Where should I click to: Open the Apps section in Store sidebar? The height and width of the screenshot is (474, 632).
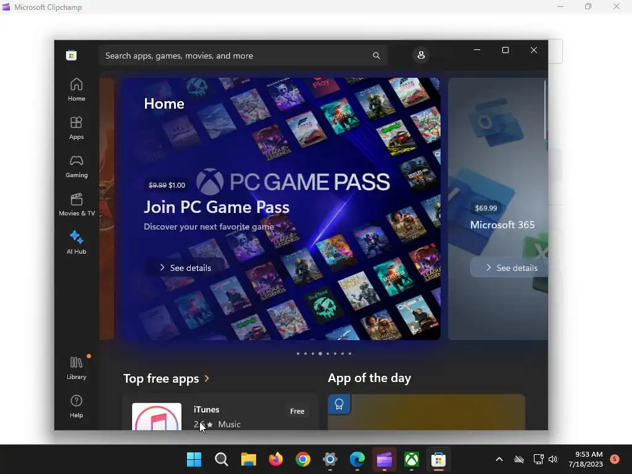(76, 128)
